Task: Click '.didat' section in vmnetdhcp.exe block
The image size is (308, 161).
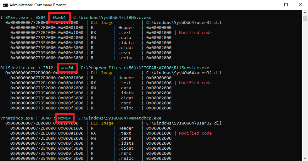Action: pos(126,148)
